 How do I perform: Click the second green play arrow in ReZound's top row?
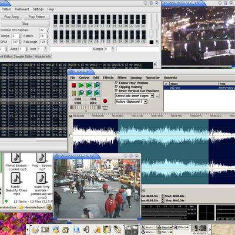tap(89, 85)
